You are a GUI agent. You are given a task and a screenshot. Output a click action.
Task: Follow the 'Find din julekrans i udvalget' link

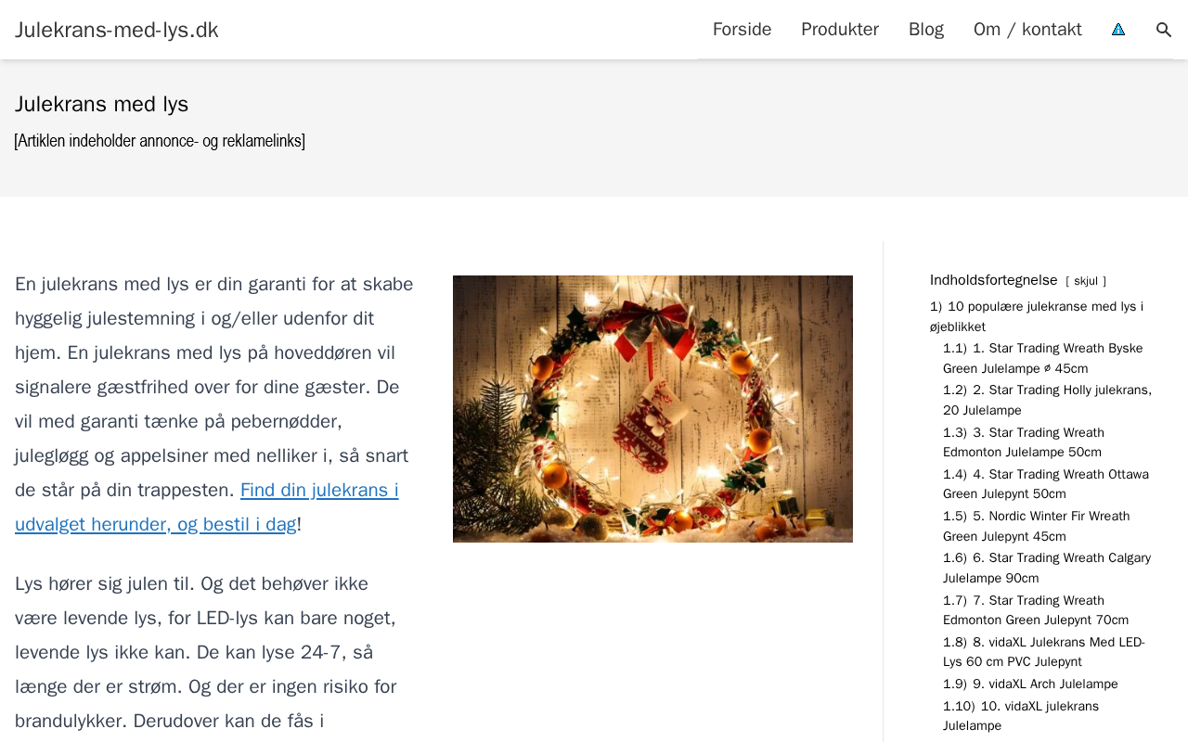207,507
